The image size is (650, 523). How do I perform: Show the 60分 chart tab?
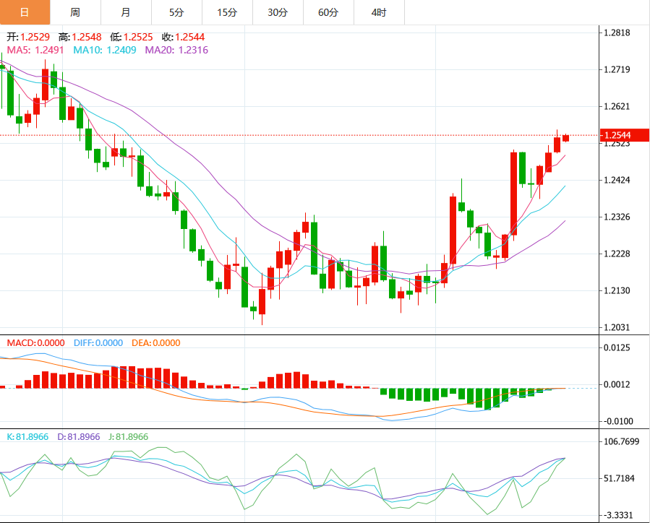click(x=328, y=12)
